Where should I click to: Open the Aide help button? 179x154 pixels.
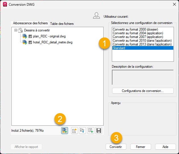tap(165, 147)
